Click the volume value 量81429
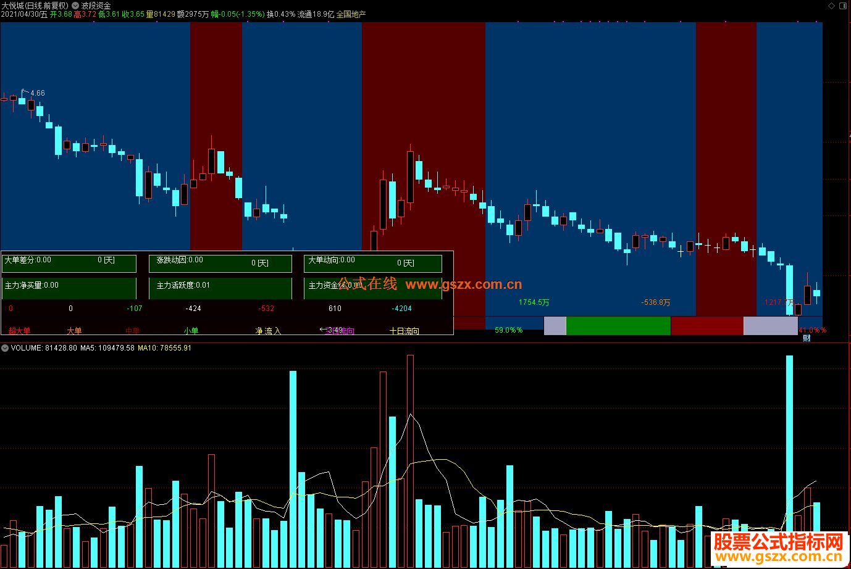The image size is (851, 569). [x=161, y=14]
